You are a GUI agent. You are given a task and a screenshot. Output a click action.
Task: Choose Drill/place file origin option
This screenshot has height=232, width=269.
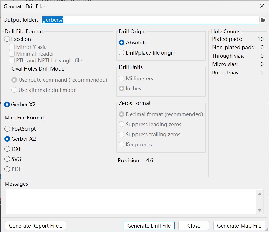[122, 53]
